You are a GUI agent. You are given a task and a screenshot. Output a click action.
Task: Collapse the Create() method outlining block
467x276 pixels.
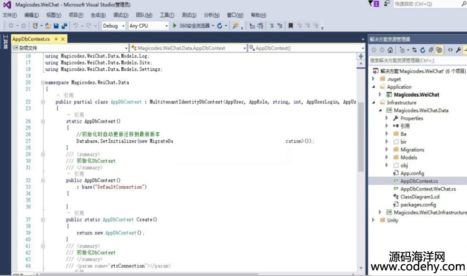click(43, 220)
